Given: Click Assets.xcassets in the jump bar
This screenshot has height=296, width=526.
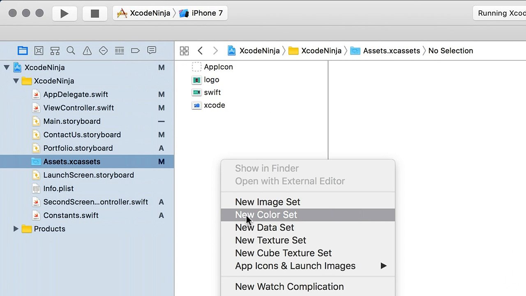Looking at the screenshot, I should click(385, 51).
